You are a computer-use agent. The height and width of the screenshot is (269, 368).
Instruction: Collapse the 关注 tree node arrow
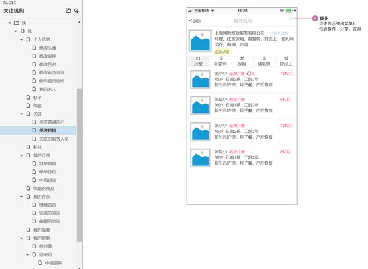tap(21, 114)
